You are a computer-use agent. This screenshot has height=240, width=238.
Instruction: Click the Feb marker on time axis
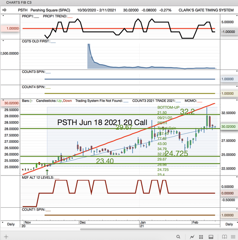click(x=195, y=223)
